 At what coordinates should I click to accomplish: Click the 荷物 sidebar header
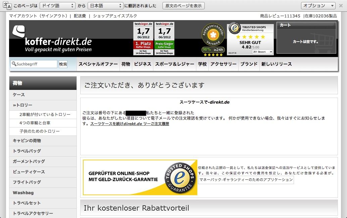coord(43,83)
